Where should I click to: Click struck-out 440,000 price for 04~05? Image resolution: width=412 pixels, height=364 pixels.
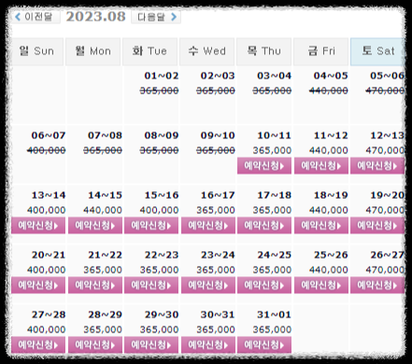tap(329, 91)
